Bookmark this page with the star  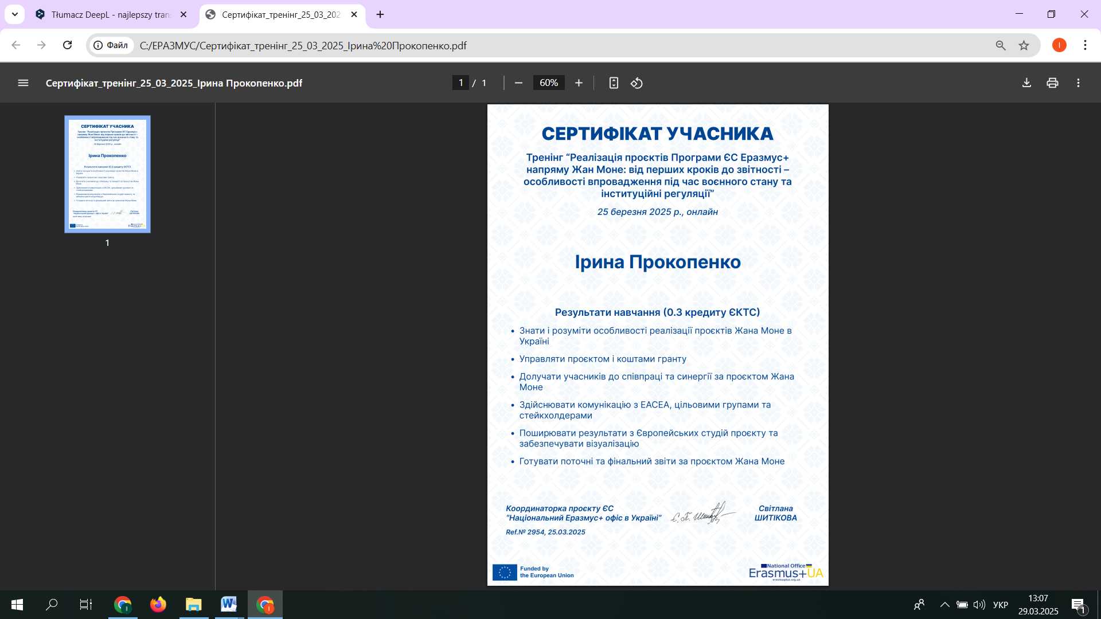[1024, 45]
